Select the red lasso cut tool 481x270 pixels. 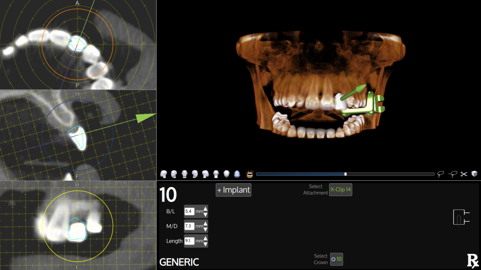tap(452, 174)
